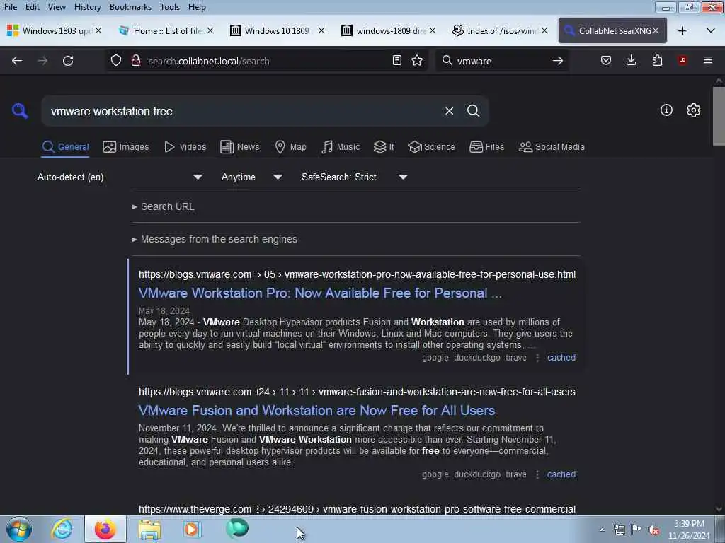Reload the current page
The height and width of the screenshot is (543, 725).
click(x=68, y=61)
